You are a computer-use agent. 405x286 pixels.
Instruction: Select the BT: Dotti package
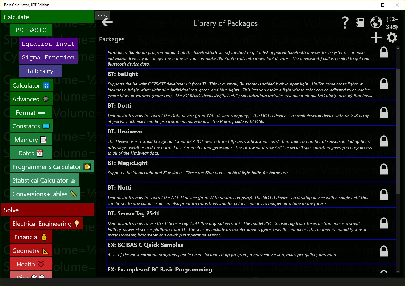[x=251, y=113]
